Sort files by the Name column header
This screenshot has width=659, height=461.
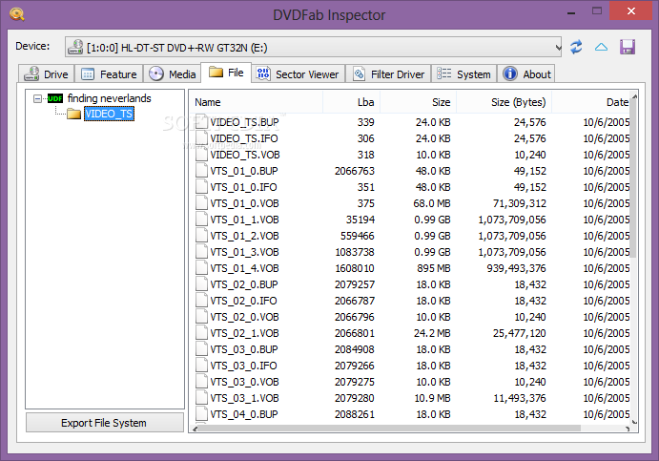[x=257, y=102]
